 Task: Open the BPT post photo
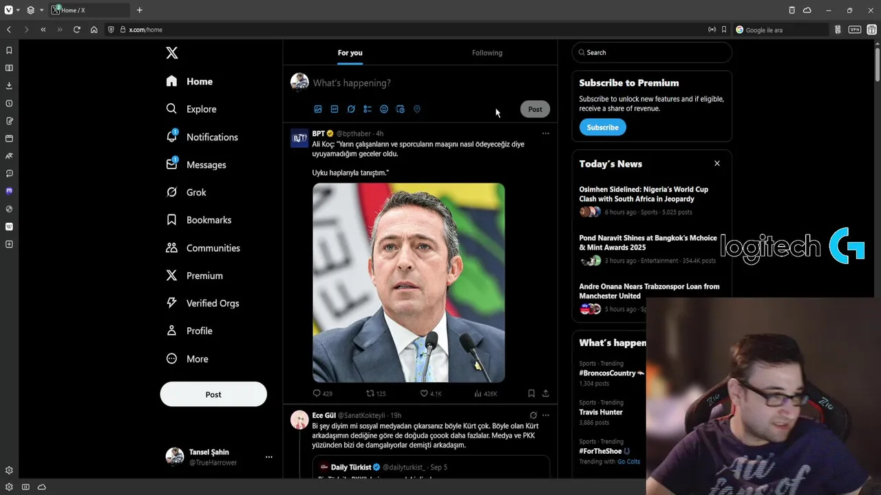tap(409, 283)
